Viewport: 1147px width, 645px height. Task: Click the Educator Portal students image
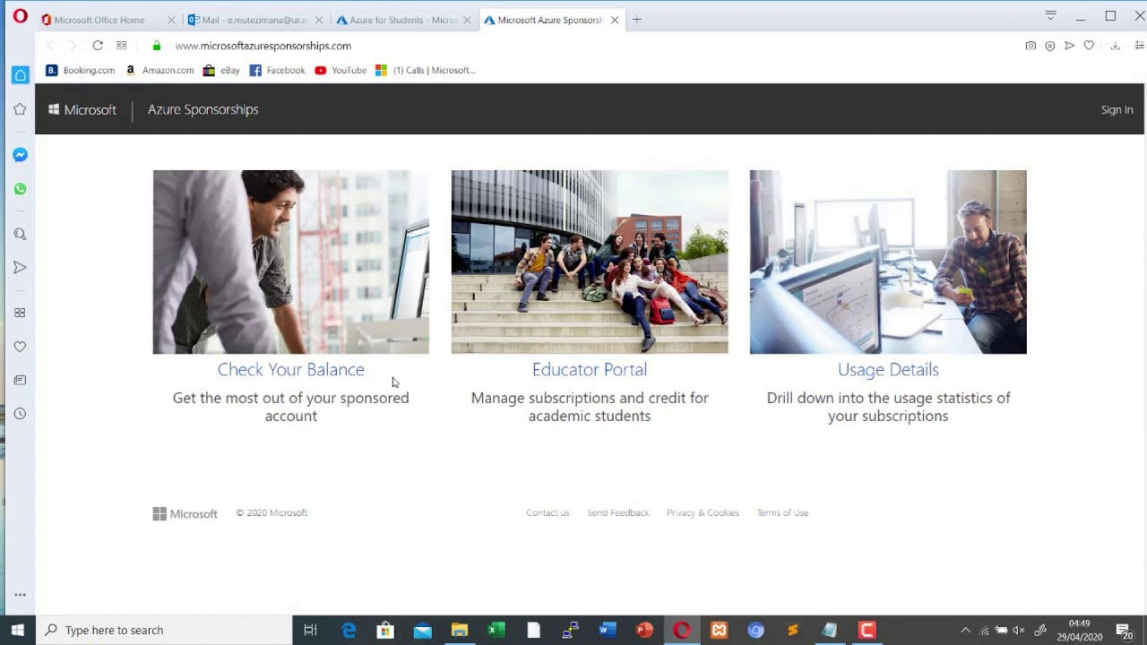coord(590,262)
